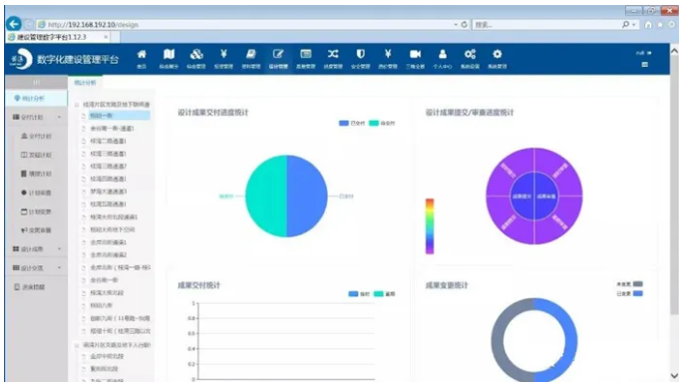
Task: Open the table-list icon in the top navigation
Action: (x=306, y=54)
